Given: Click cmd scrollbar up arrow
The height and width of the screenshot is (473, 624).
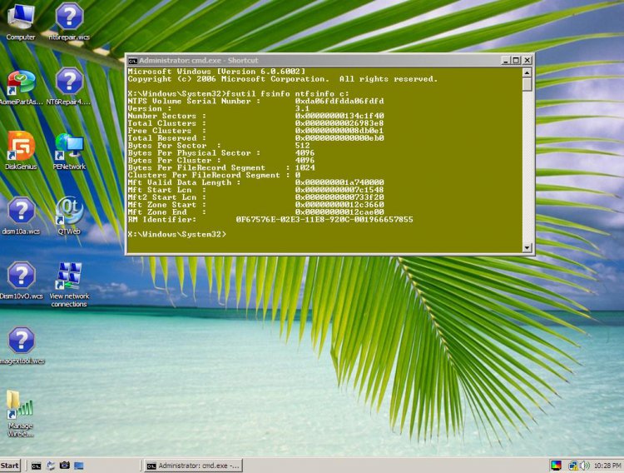Looking at the screenshot, I should click(527, 72).
